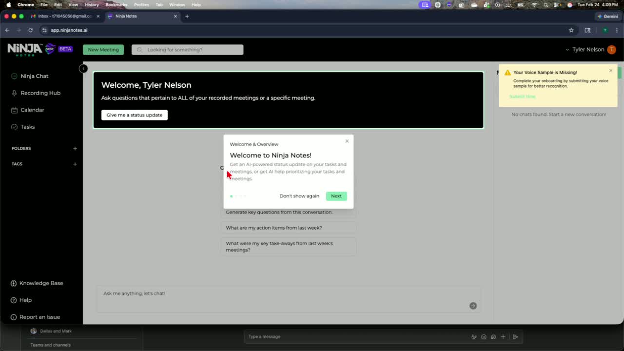Open the Recording Hub microphone icon
Screen dimensions: 624x351
coord(15,93)
